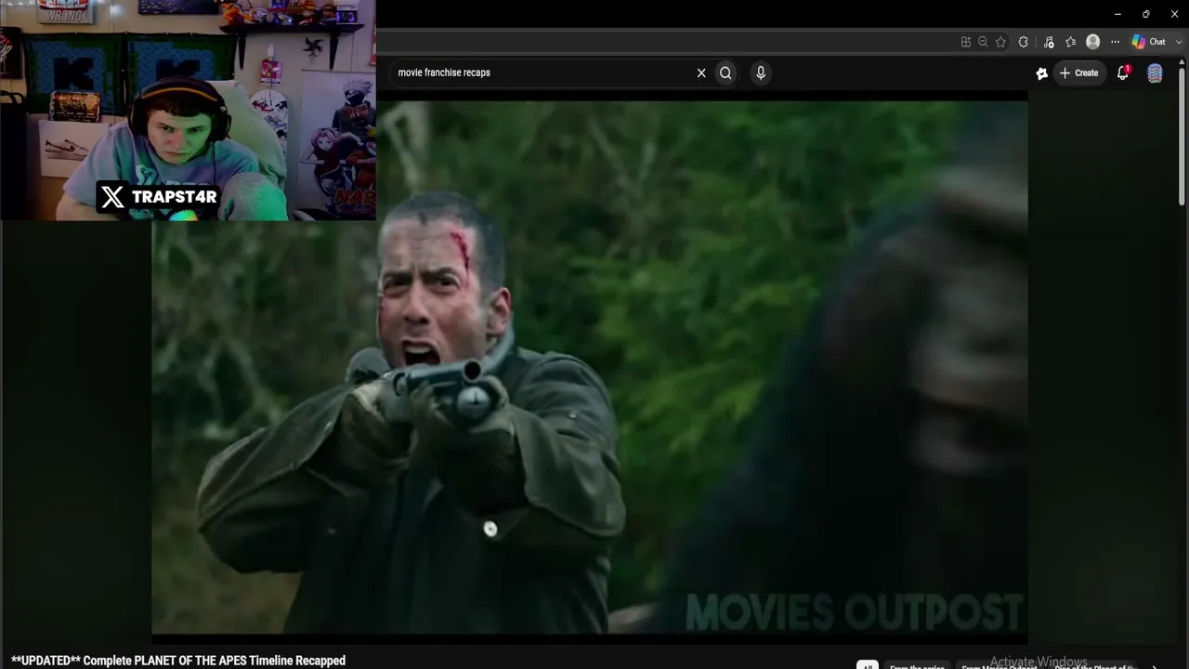Image resolution: width=1189 pixels, height=669 pixels.
Task: Click the media control music icon
Action: tap(1049, 42)
